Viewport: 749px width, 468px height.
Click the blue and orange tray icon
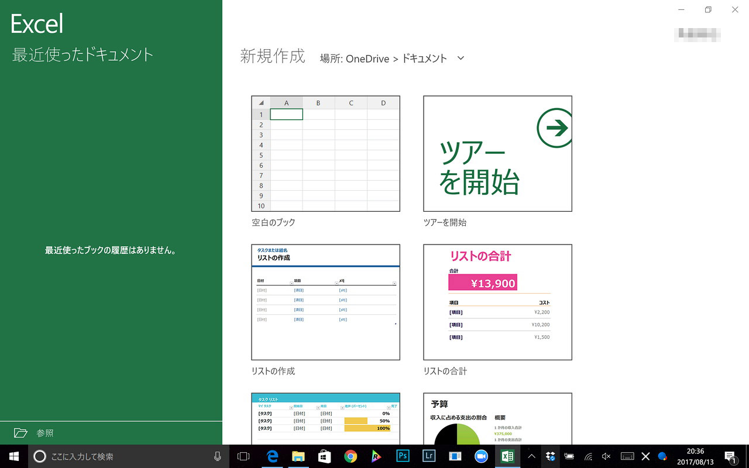(662, 456)
